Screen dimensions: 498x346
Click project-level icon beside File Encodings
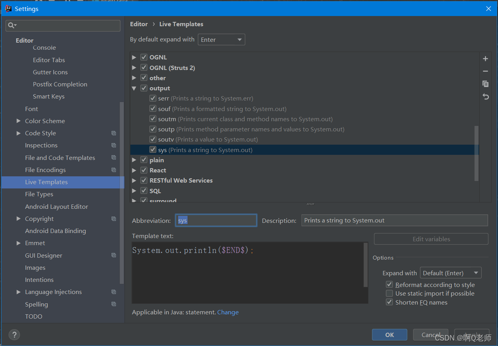coord(114,170)
